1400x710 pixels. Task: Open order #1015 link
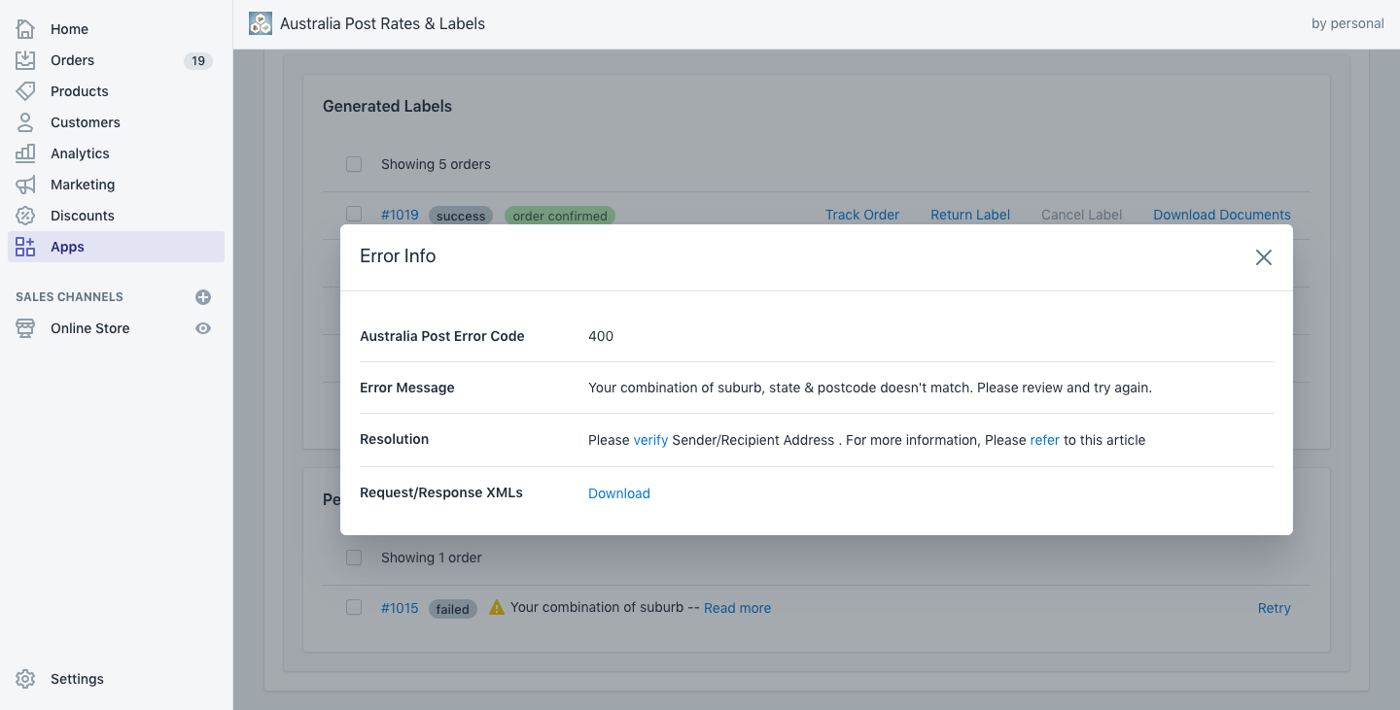coord(400,608)
